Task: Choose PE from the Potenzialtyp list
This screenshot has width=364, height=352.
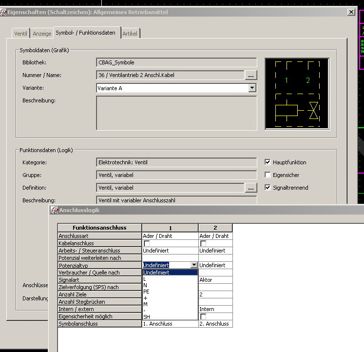Action: click(x=170, y=292)
